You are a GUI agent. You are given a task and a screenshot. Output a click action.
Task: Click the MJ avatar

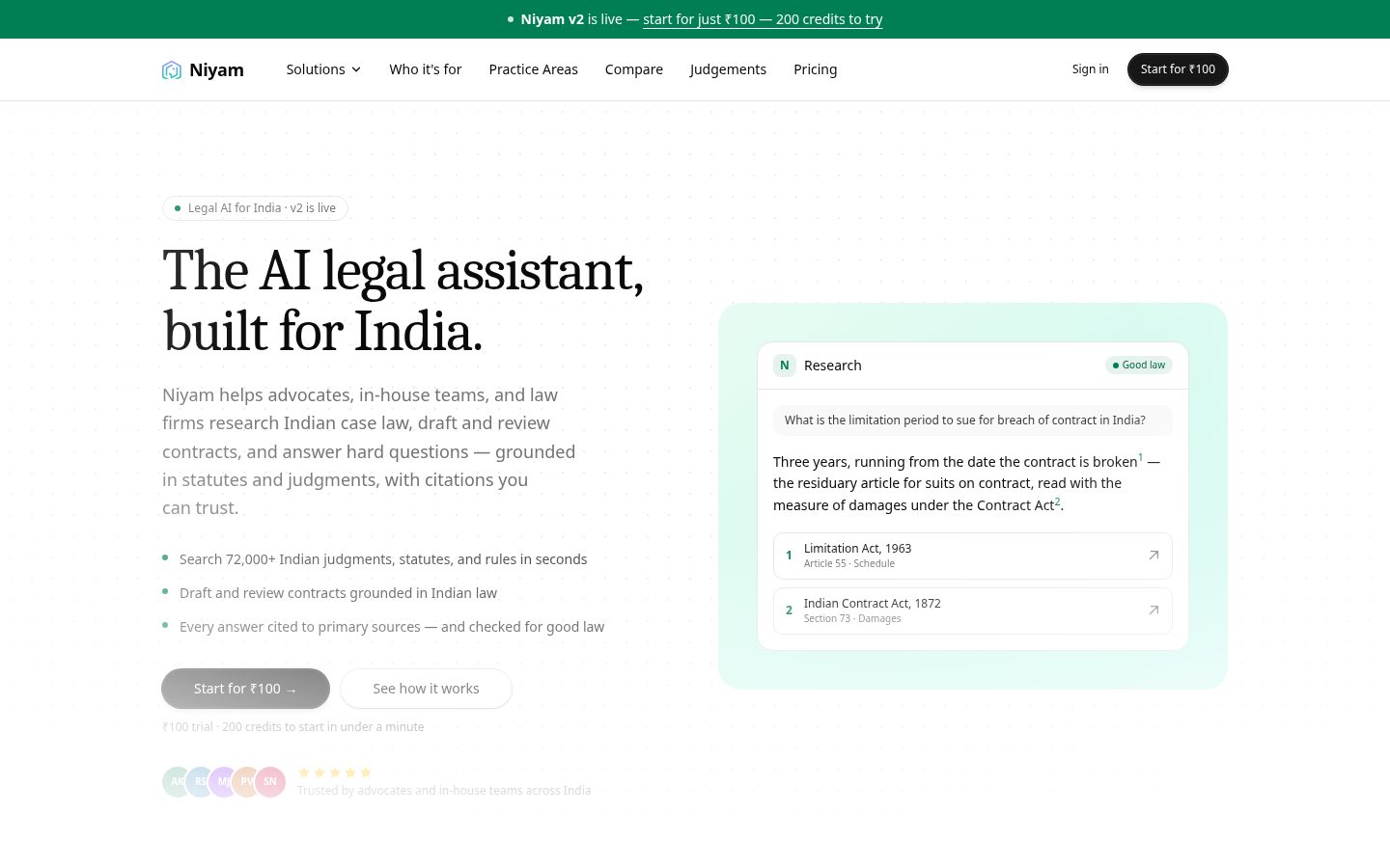pos(223,781)
